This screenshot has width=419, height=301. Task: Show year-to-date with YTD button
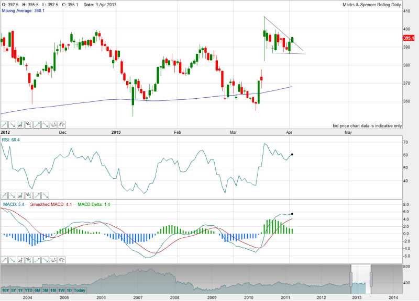point(29,290)
